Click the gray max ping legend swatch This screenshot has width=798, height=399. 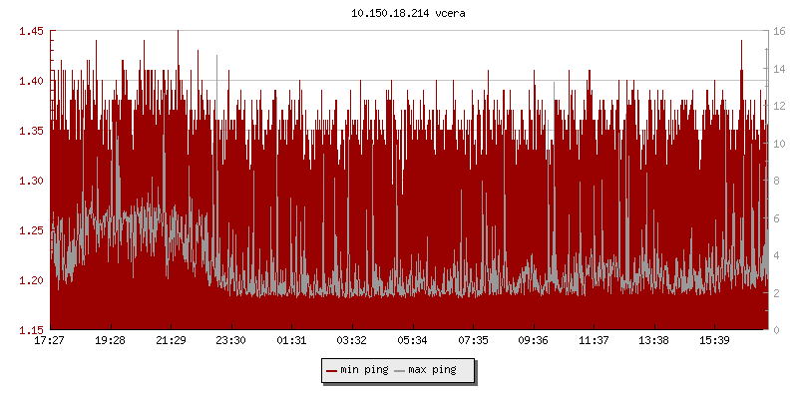click(400, 371)
